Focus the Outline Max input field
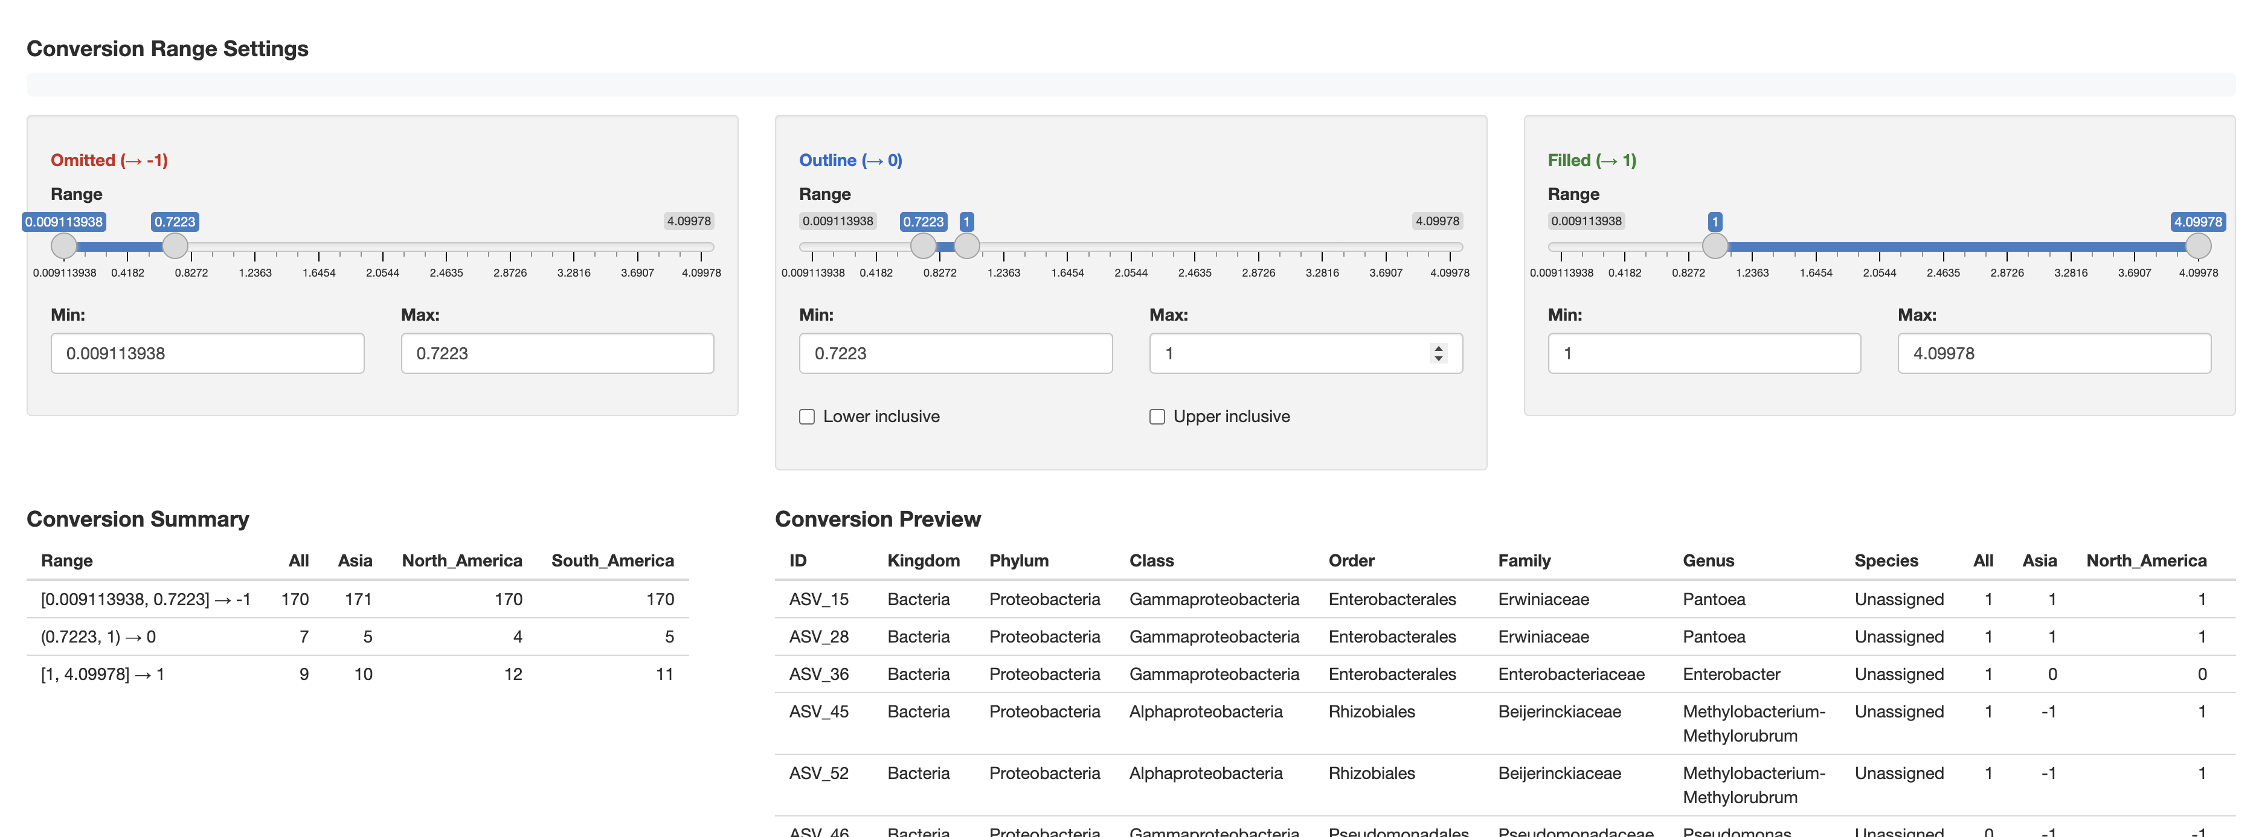This screenshot has height=837, width=2259. point(1289,353)
